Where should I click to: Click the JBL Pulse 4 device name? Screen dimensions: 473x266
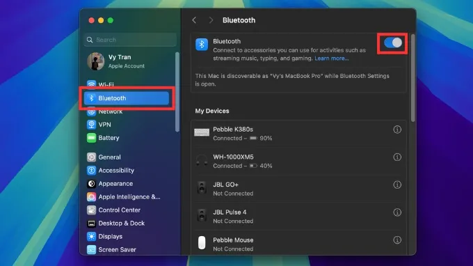[x=230, y=212]
